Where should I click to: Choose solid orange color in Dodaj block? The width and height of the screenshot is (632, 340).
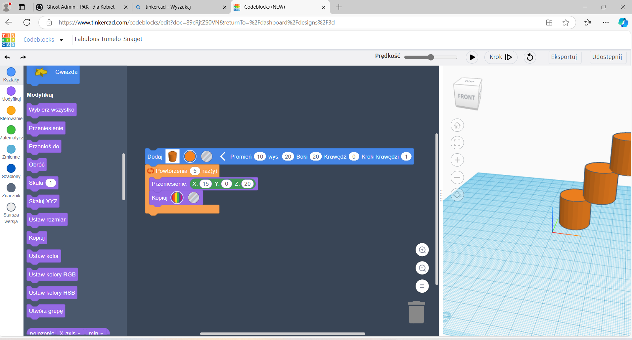190,156
